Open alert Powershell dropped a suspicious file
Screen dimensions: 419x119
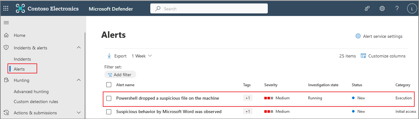coord(167,98)
